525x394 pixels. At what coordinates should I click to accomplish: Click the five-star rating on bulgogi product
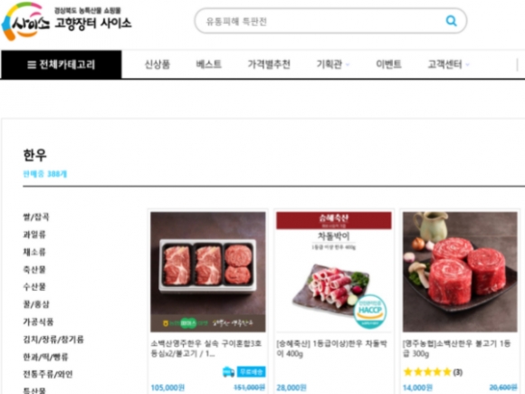point(427,372)
